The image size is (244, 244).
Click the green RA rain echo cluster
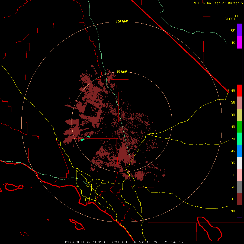pos(82,140)
